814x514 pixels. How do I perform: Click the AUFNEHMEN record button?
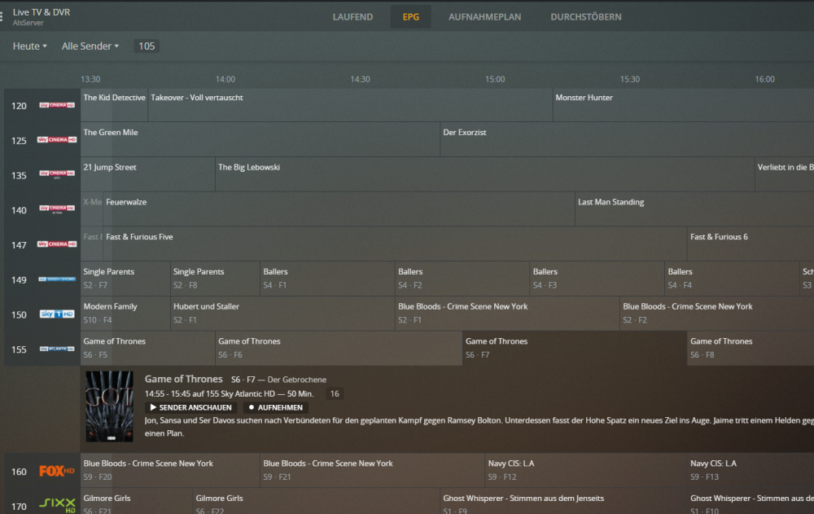pos(276,407)
